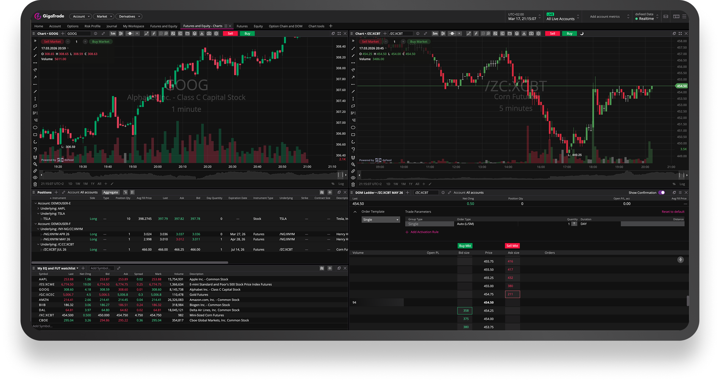
Task: Click the info icon beside DOM Ladder symbol field
Action: (x=443, y=193)
